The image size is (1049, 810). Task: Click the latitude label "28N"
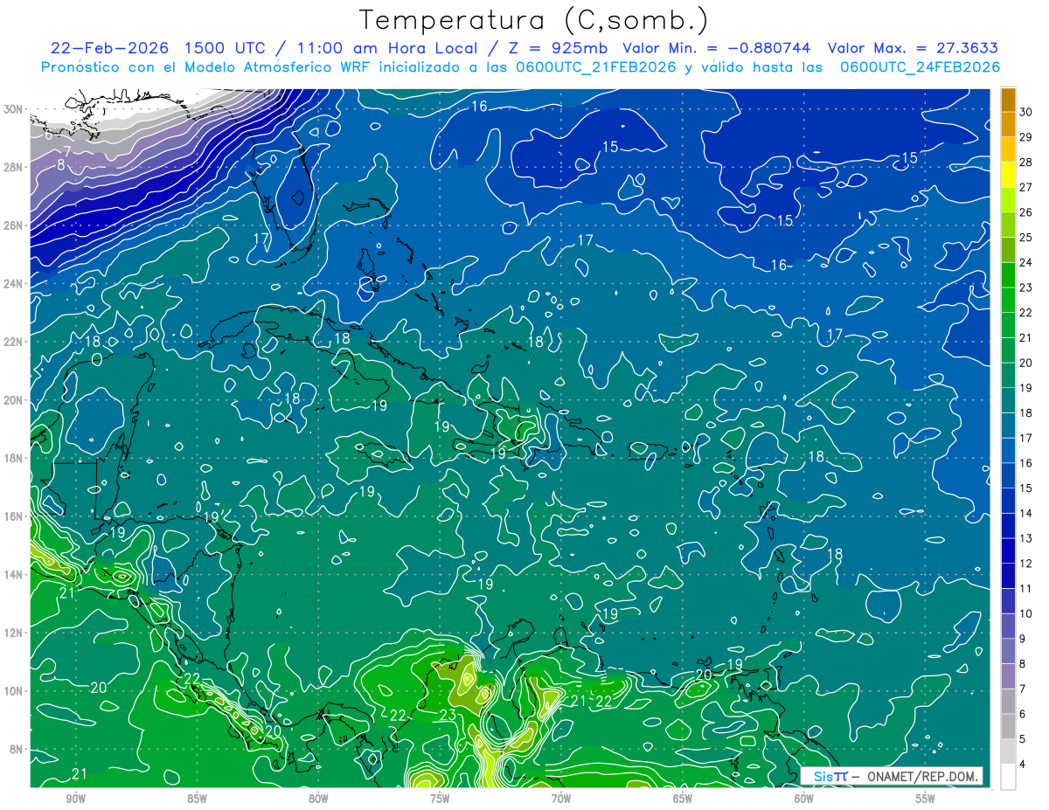tap(14, 167)
